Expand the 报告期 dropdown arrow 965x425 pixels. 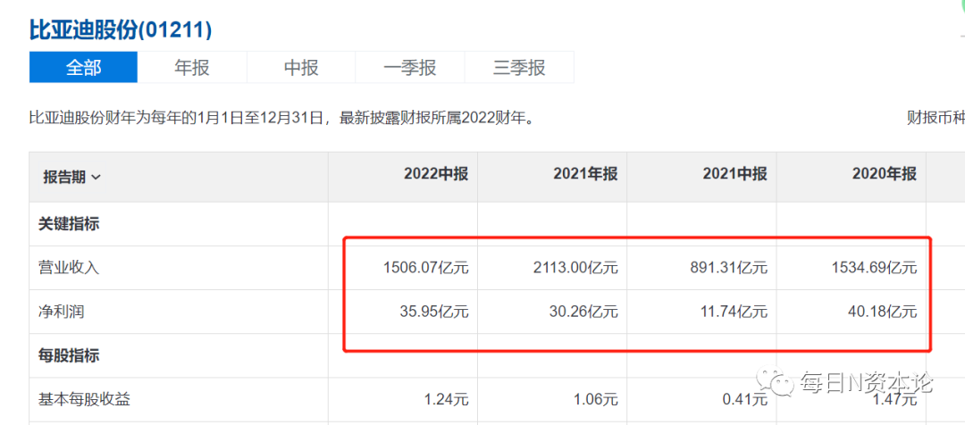click(x=96, y=177)
